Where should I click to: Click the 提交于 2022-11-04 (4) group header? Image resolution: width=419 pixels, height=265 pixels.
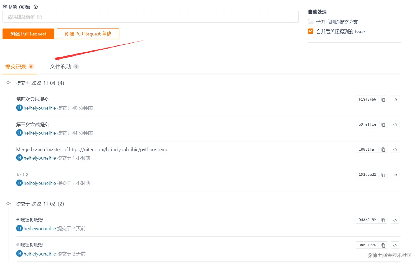(x=40, y=83)
